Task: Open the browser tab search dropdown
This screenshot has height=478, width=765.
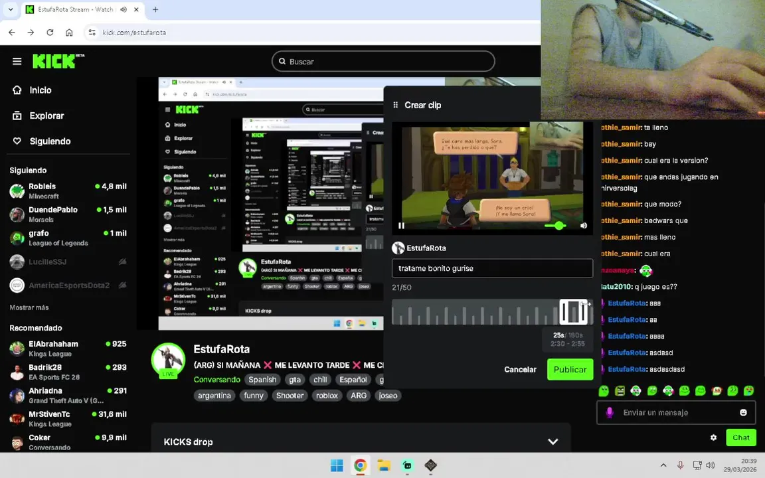Action: pos(10,9)
